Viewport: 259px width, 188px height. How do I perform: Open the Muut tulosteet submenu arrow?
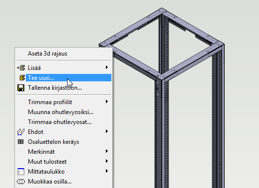click(107, 161)
